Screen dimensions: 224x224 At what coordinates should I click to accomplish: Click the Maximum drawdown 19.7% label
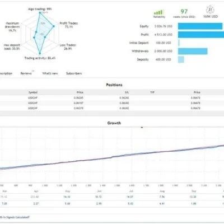pyautogui.click(x=12, y=27)
